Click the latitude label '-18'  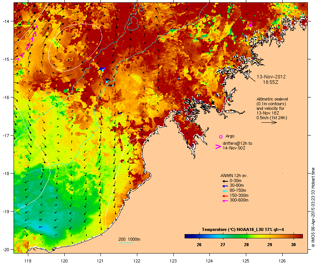pos(5,174)
